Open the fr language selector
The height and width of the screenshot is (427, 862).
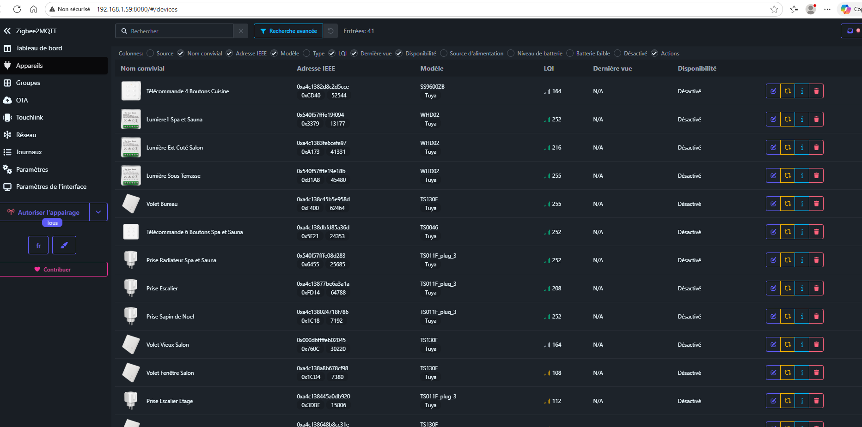(x=38, y=246)
